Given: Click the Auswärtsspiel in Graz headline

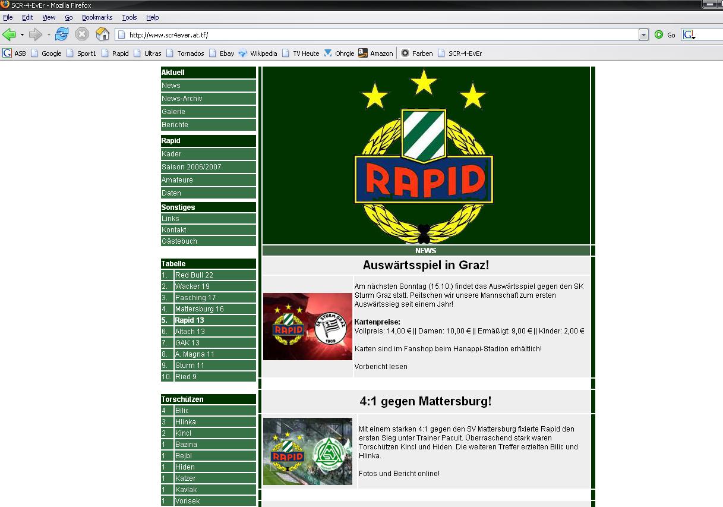Looking at the screenshot, I should [426, 266].
